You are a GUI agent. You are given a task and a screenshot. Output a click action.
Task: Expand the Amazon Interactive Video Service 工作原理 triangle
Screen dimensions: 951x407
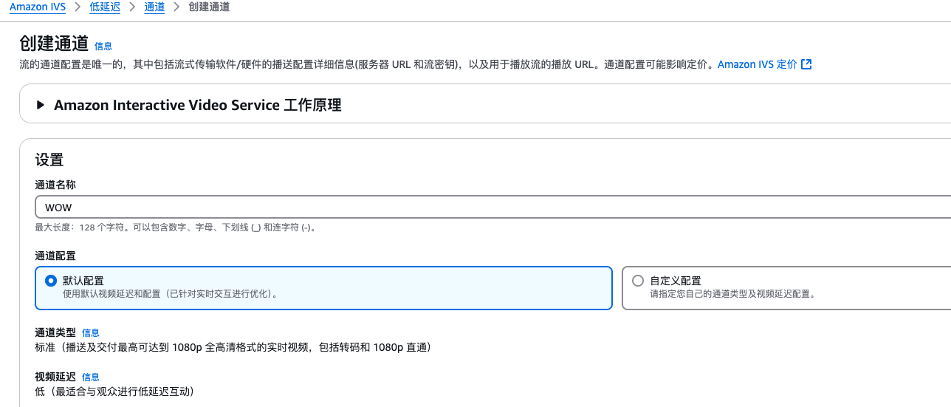click(x=41, y=105)
